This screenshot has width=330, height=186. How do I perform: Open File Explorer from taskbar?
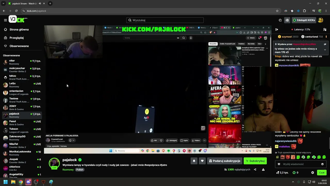[x=13, y=182]
